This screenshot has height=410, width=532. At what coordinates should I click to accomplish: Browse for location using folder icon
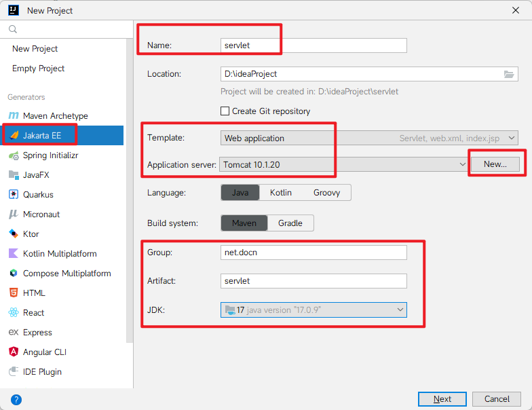(509, 74)
